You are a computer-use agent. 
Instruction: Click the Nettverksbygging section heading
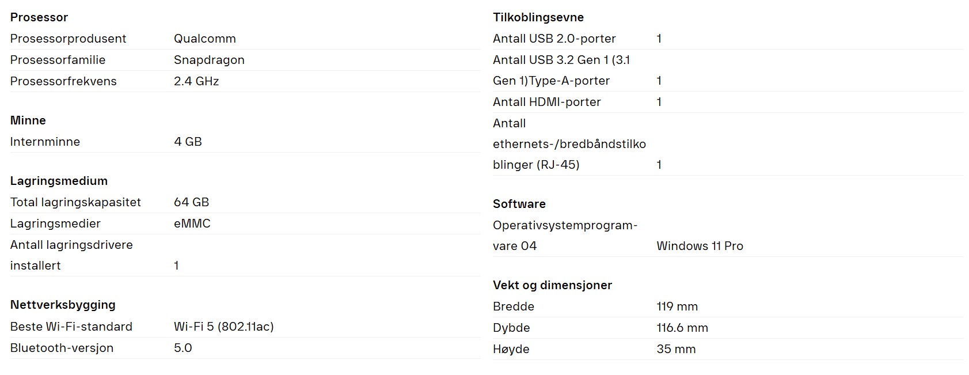(x=63, y=305)
